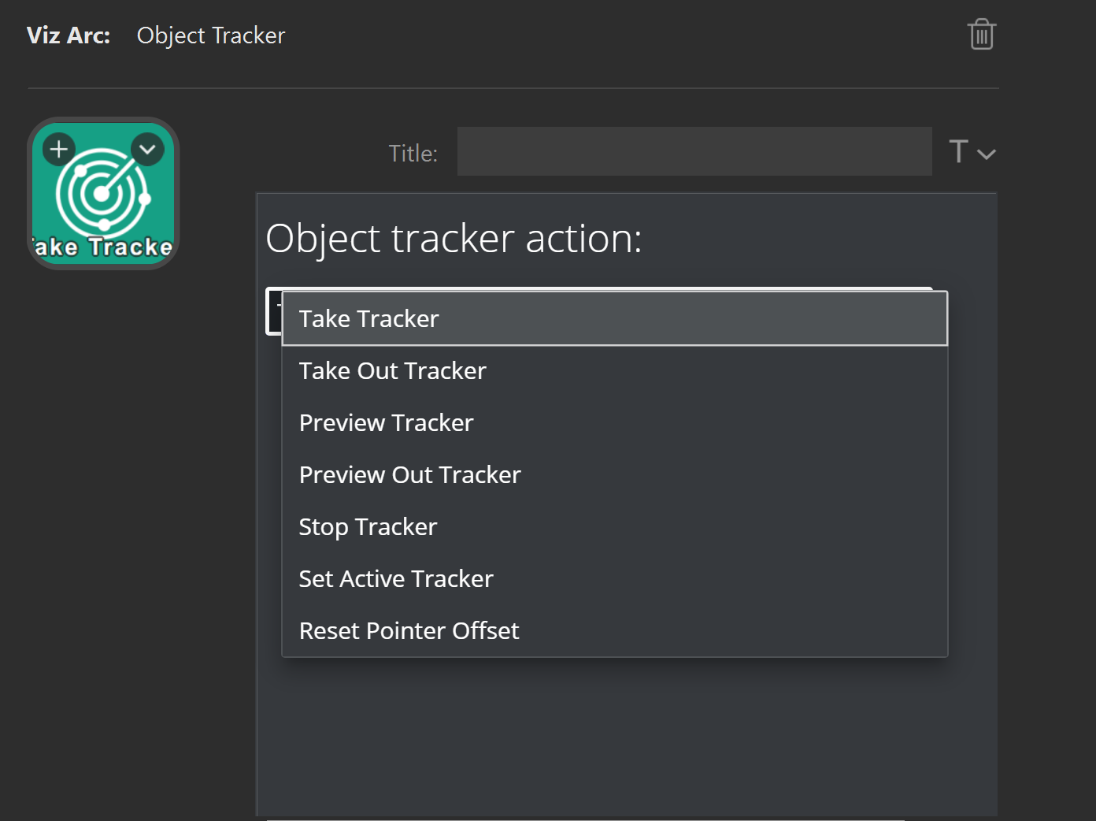Choose Take Tracker from the list
The width and height of the screenshot is (1096, 821).
pyautogui.click(x=615, y=318)
